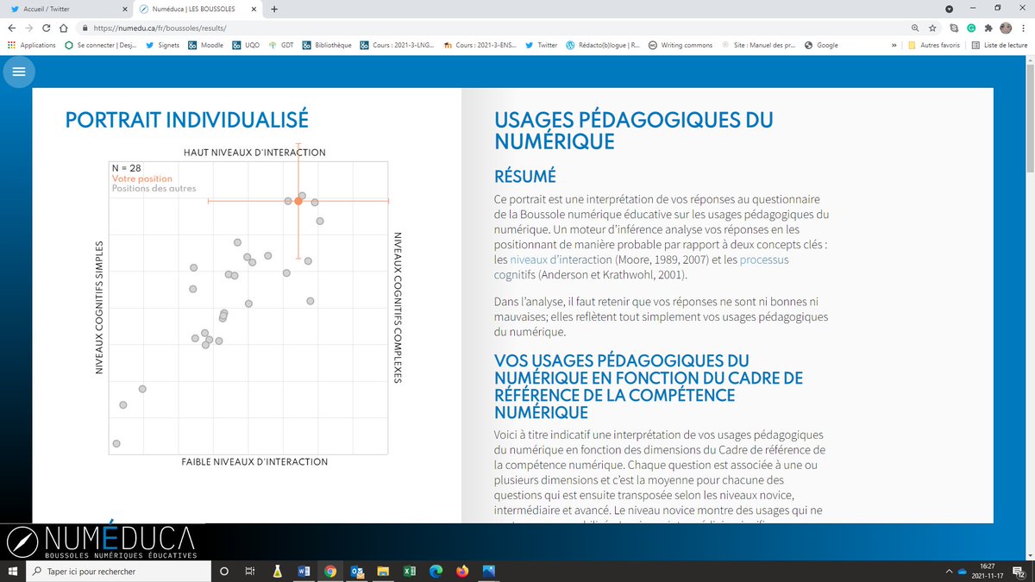Viewport: 1035px width, 582px height.
Task: Go back with the browser back arrow
Action: 12,28
